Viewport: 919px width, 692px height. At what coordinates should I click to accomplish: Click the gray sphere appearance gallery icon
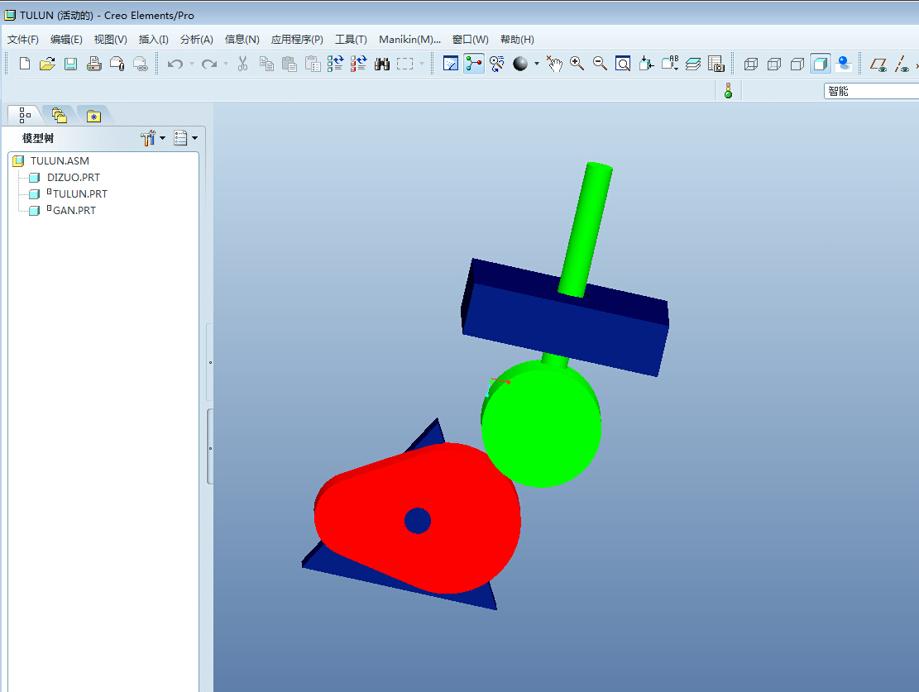tap(520, 64)
